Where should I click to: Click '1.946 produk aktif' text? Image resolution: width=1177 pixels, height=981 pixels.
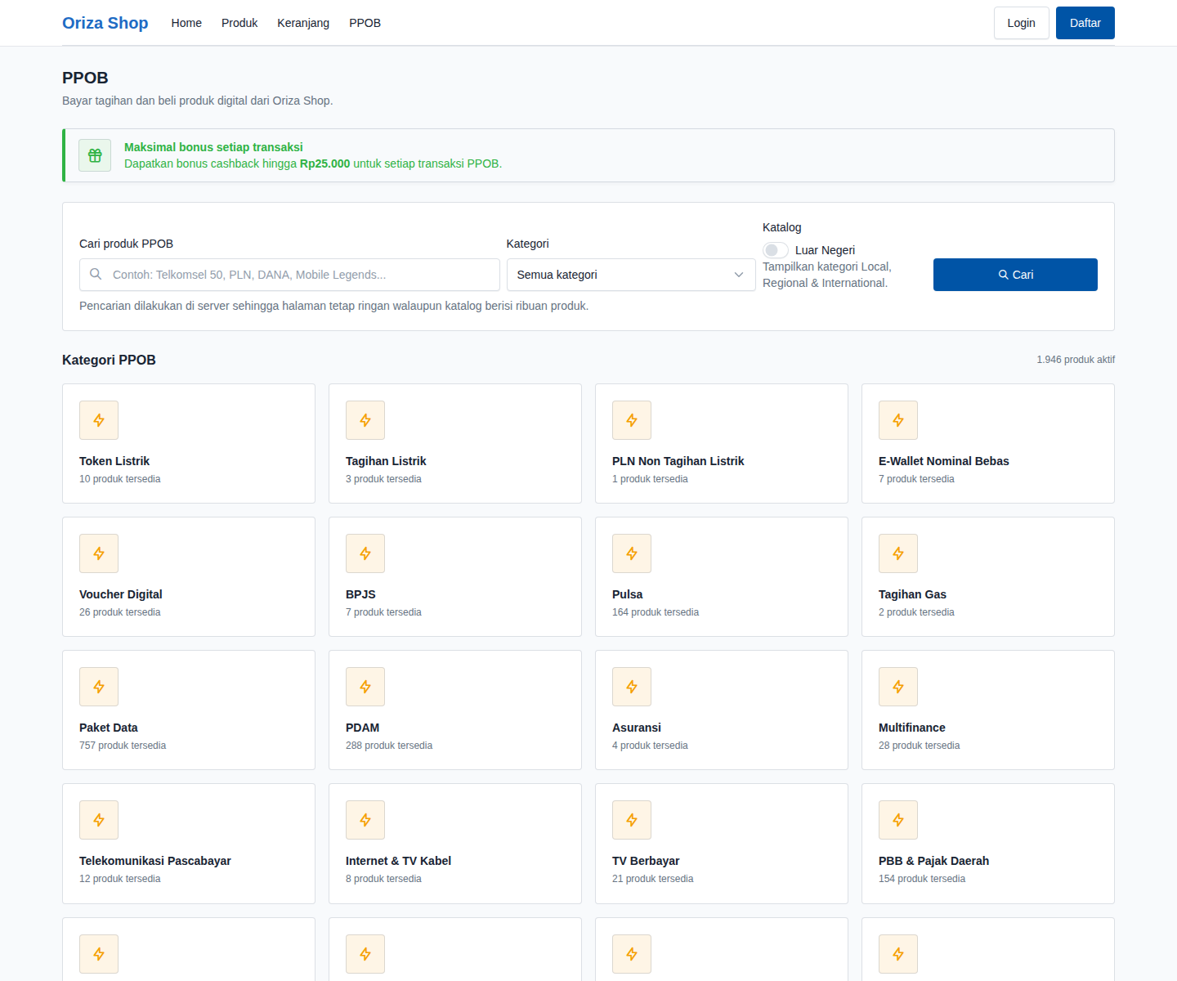(x=1076, y=360)
